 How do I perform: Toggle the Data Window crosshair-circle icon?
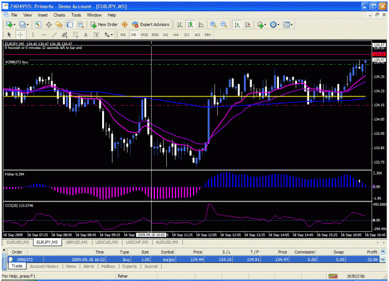(49, 24)
